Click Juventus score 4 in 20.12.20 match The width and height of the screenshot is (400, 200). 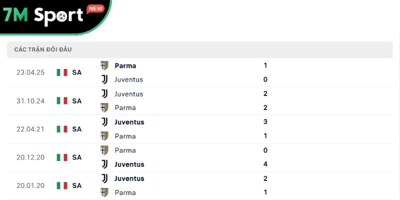[x=265, y=164]
